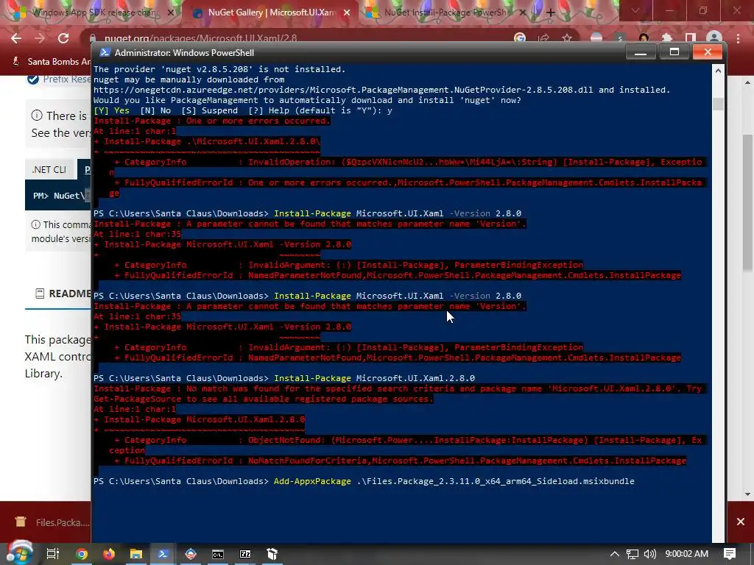The height and width of the screenshot is (565, 754).
Task: Click the 'Install-Package Microsoft.UI.Xaml.2.8.0' prompt line
Action: 283,379
